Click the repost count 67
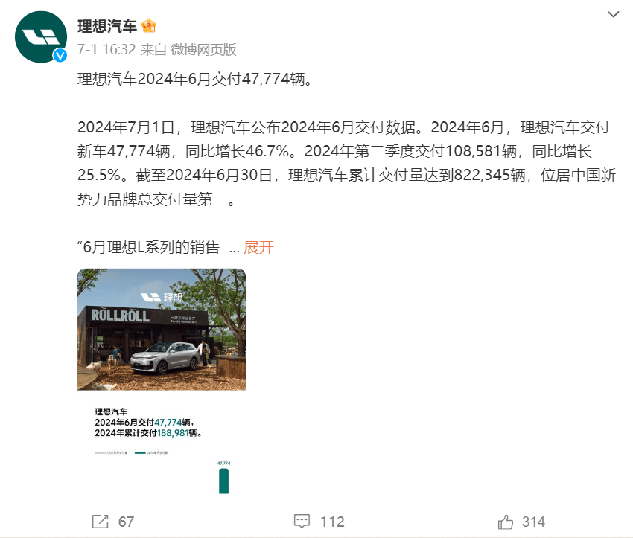The height and width of the screenshot is (538, 633). (x=126, y=522)
